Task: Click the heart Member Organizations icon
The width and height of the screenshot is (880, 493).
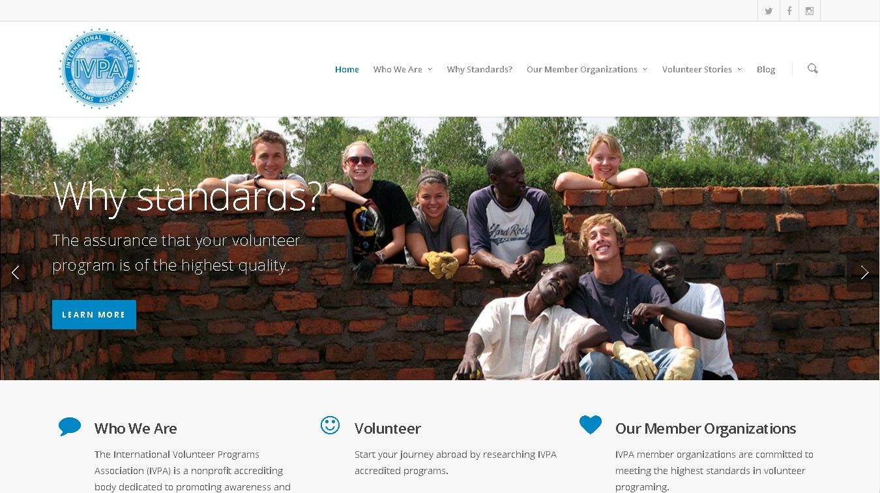Action: coord(591,425)
